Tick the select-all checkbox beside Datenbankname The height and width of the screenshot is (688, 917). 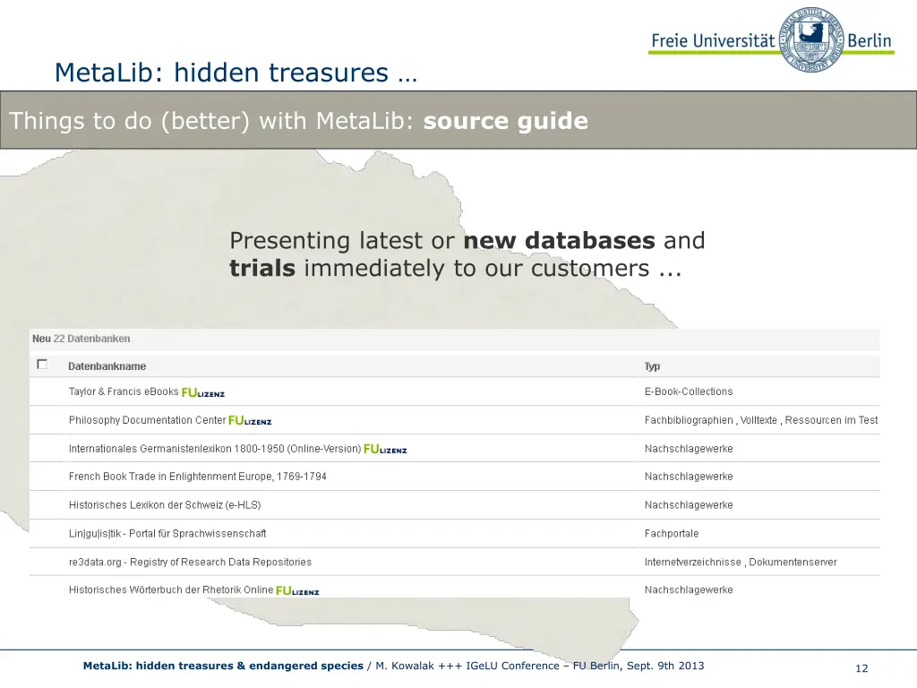[42, 365]
